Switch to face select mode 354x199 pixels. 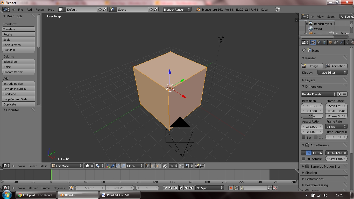tap(158, 166)
